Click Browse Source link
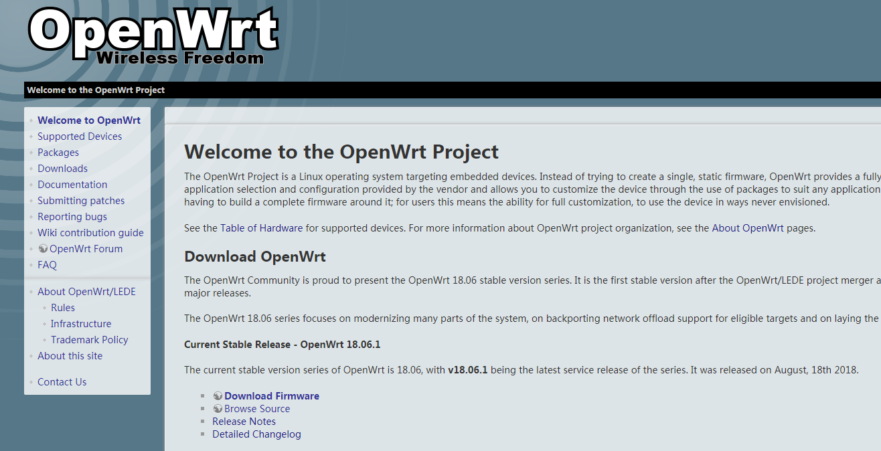Screen dimensions: 881x451 tap(257, 409)
